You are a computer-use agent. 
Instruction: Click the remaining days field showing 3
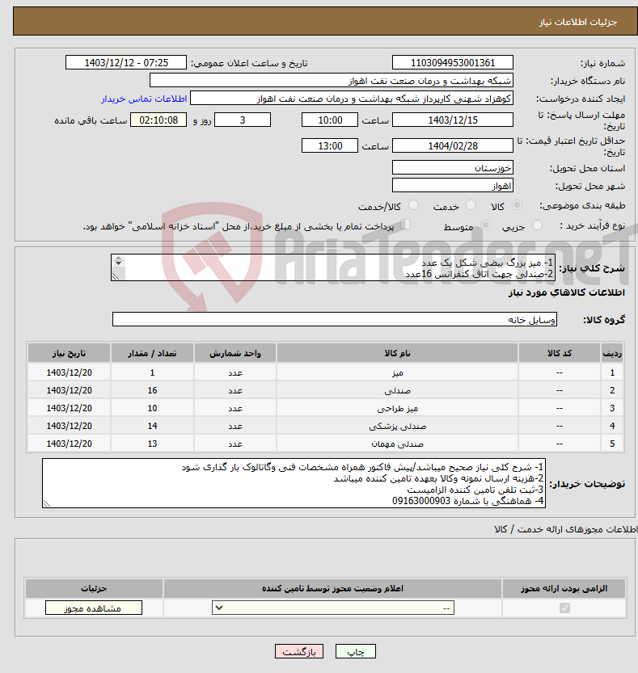click(x=243, y=120)
